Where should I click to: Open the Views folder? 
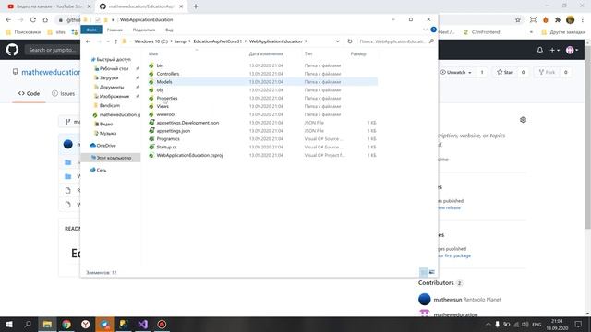pos(163,107)
